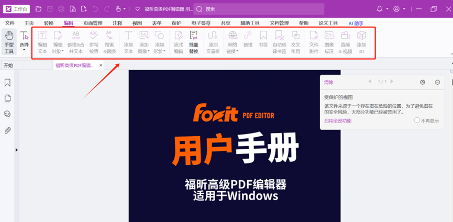Image resolution: width=453 pixels, height=222 pixels.
Task: Close the 福昕高级PDF编辑 document tab
Action: pos(101,65)
